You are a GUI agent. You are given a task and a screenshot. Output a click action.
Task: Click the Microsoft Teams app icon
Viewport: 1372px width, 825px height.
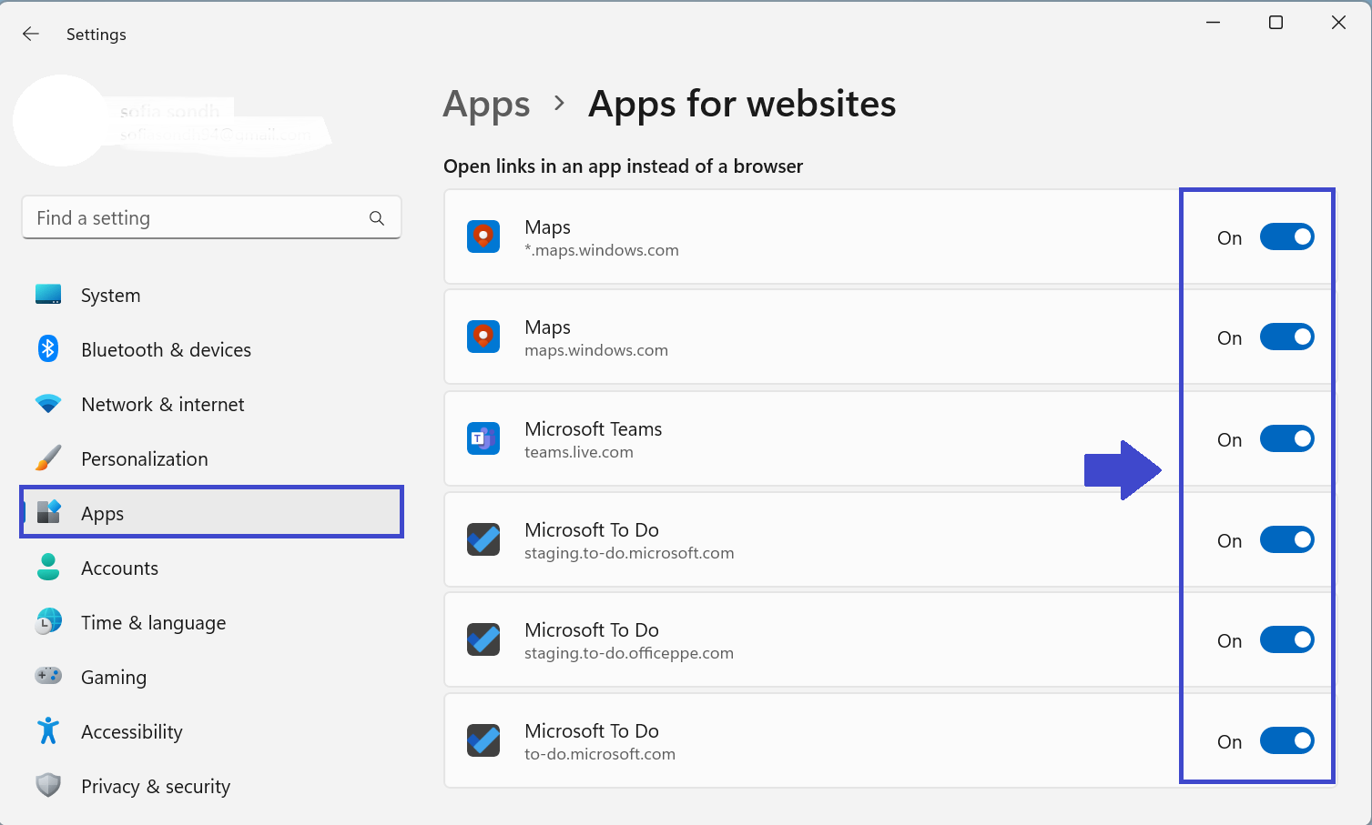(x=483, y=438)
